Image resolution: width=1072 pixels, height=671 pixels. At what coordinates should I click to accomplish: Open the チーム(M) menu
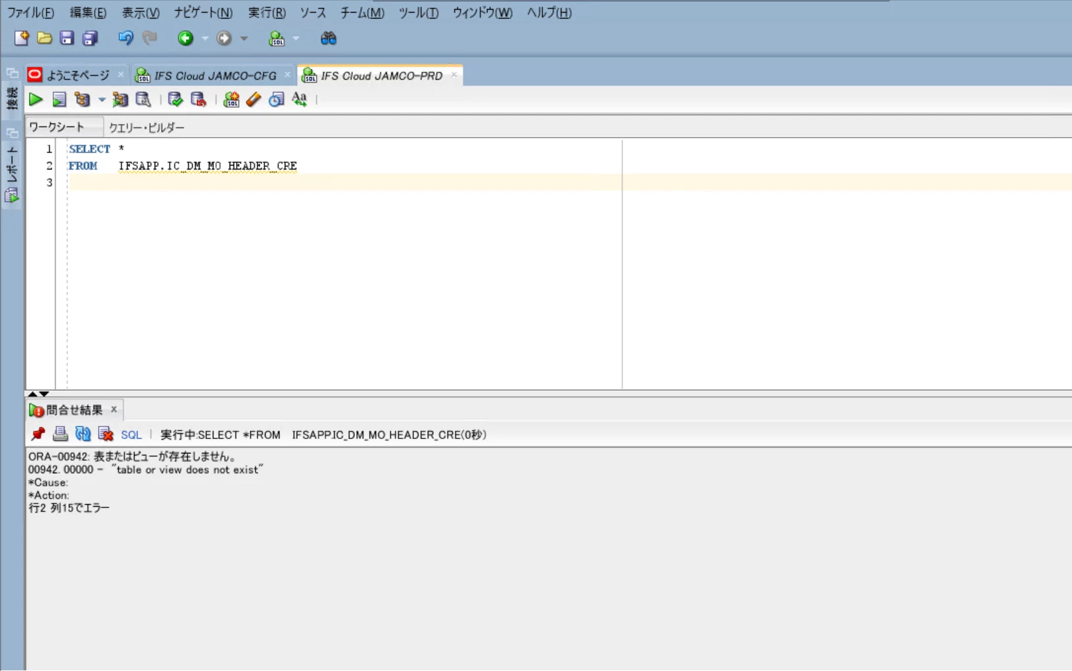[362, 12]
